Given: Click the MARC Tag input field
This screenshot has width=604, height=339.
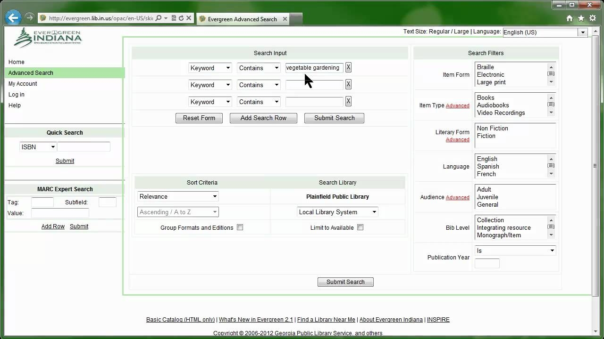Looking at the screenshot, I should pos(42,202).
